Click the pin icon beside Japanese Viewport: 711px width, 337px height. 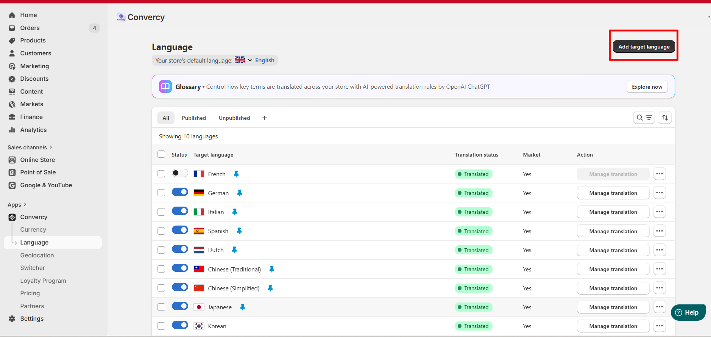(x=243, y=307)
